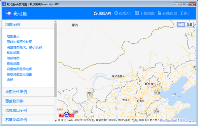Click the sidebar scroll down arrow

click(x=55, y=121)
